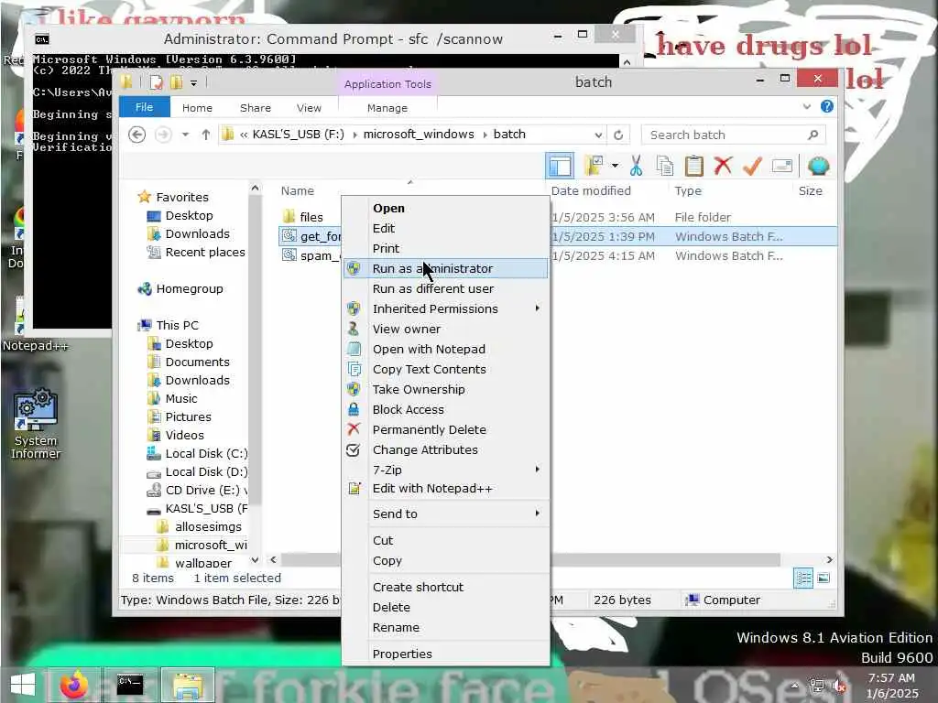Click the blue Help question mark icon
Image resolution: width=938 pixels, height=703 pixels.
(827, 106)
